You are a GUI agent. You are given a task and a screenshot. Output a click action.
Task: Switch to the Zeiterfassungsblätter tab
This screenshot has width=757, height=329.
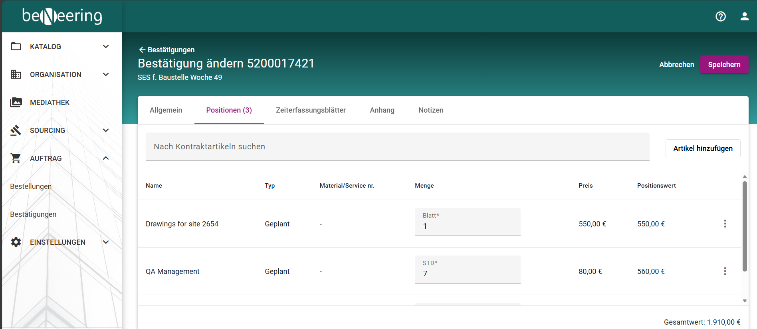(311, 110)
